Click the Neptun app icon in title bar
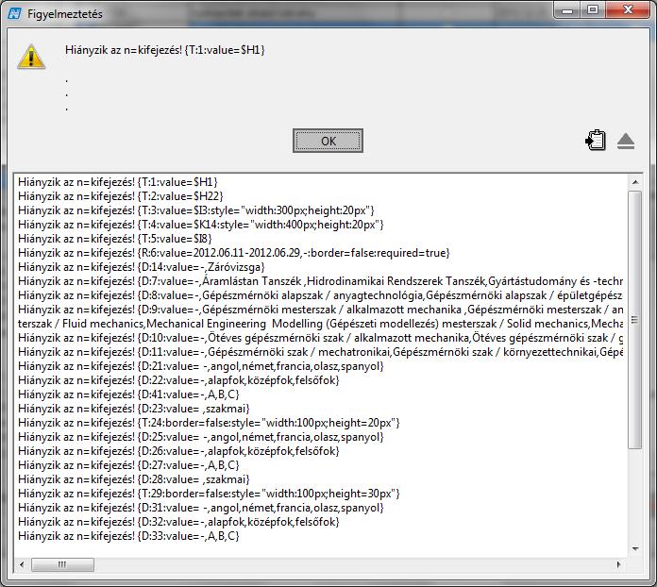 click(x=14, y=13)
